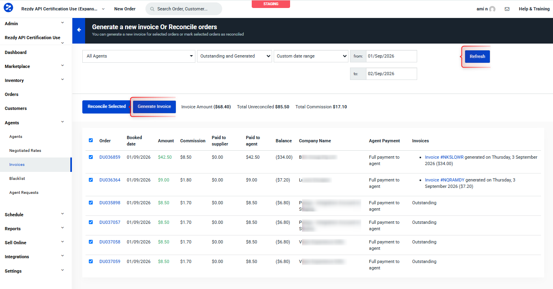Select the Agents submenu item
This screenshot has height=289, width=553.
16,137
